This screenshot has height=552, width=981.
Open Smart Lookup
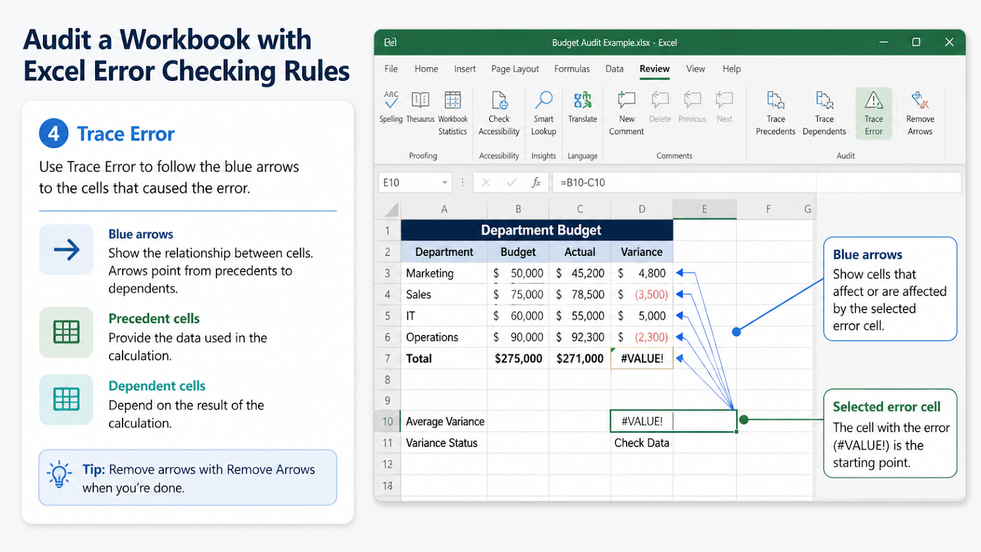tap(543, 113)
